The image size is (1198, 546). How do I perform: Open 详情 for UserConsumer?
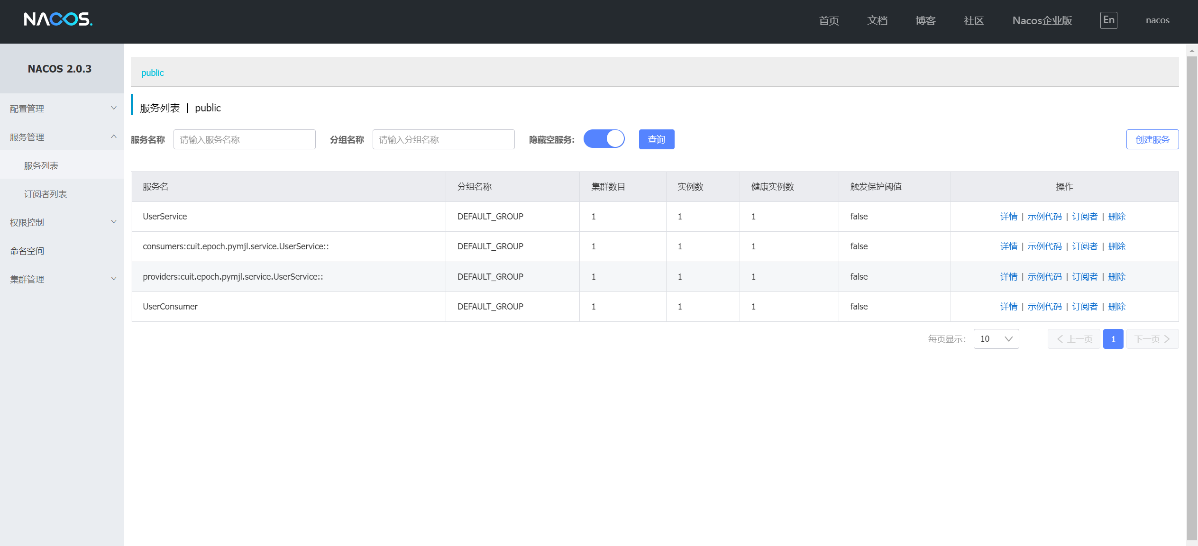pos(1008,307)
